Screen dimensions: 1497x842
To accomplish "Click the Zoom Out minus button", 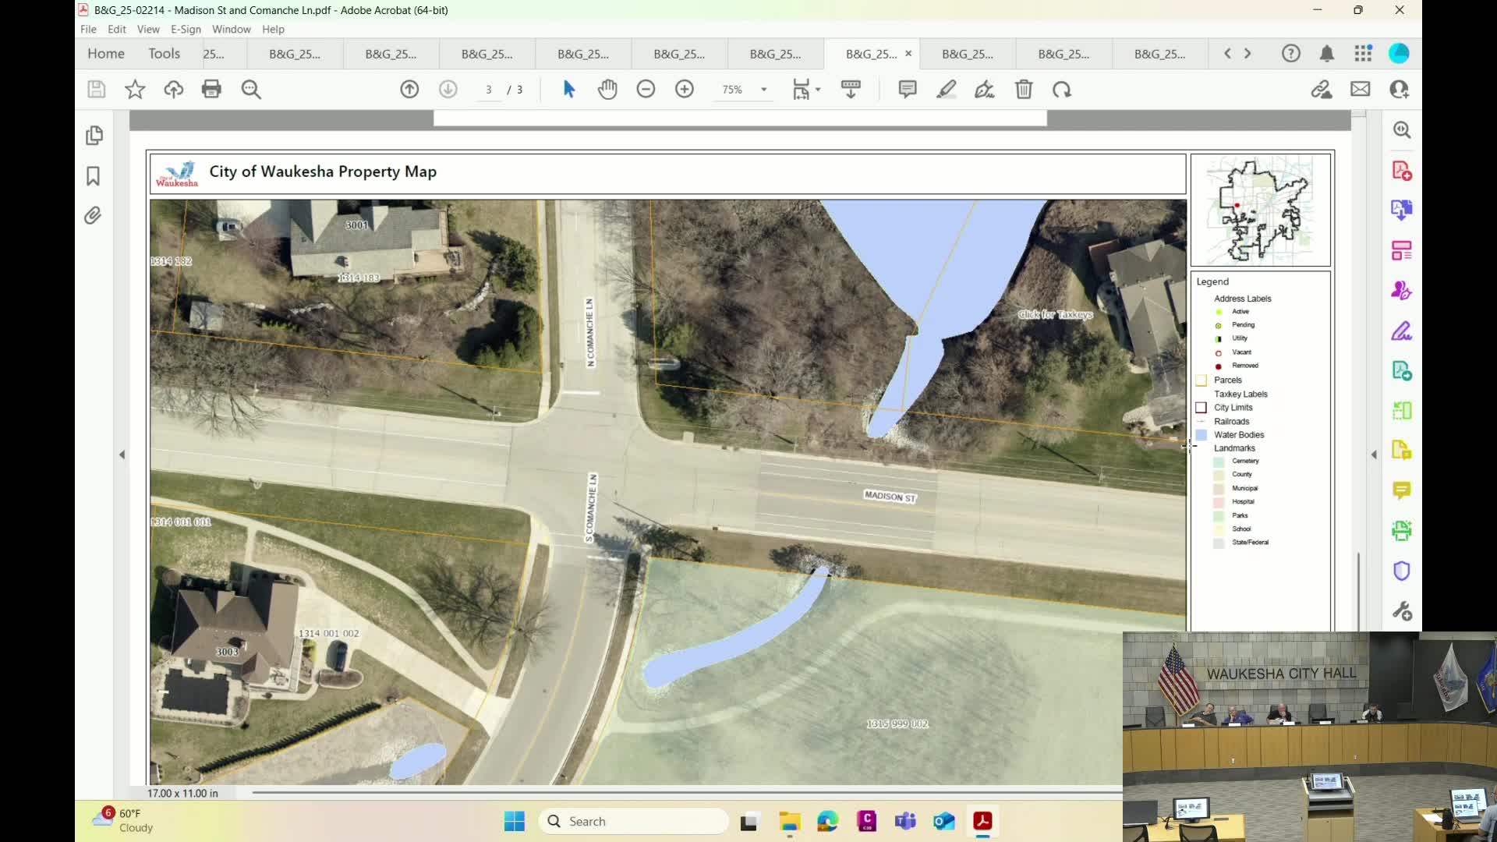I will [646, 90].
